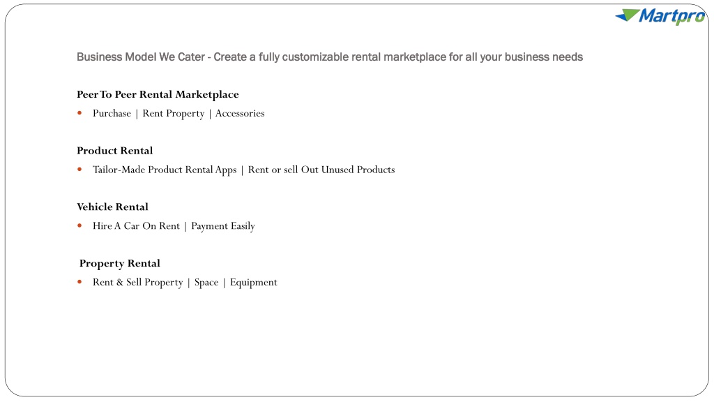Click the red bullet beside Purchase
Viewport: 714px width, 402px height.
coord(79,113)
